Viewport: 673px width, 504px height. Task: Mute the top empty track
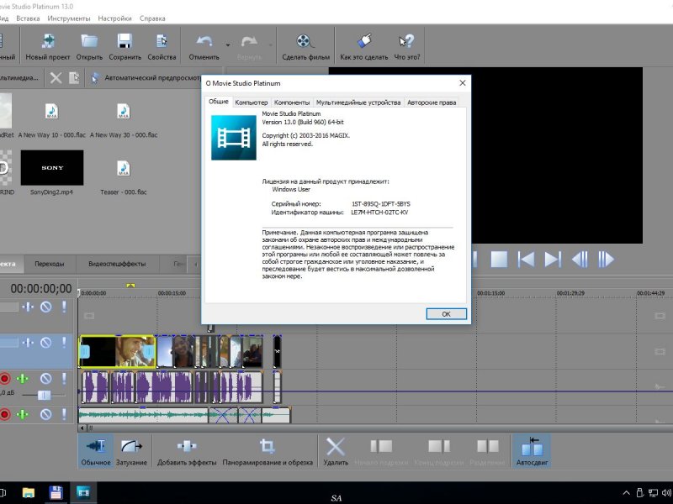click(x=46, y=307)
